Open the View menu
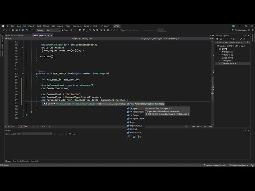Image resolution: width=255 pixels, height=191 pixels. pos(19,26)
